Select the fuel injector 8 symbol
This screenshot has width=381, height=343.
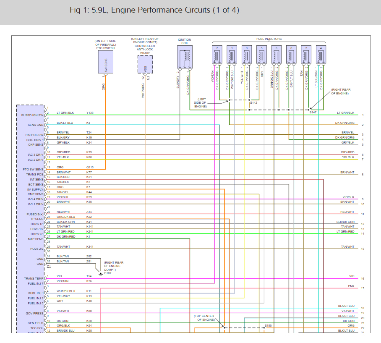point(292,55)
